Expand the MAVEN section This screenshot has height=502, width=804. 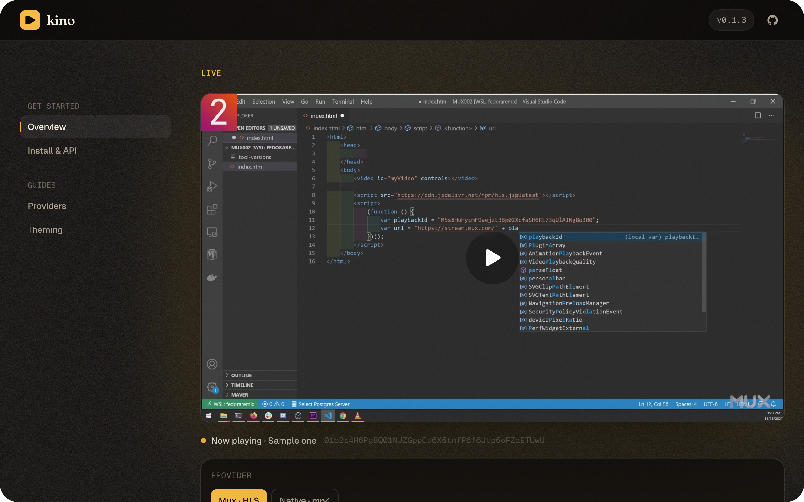tap(260, 395)
